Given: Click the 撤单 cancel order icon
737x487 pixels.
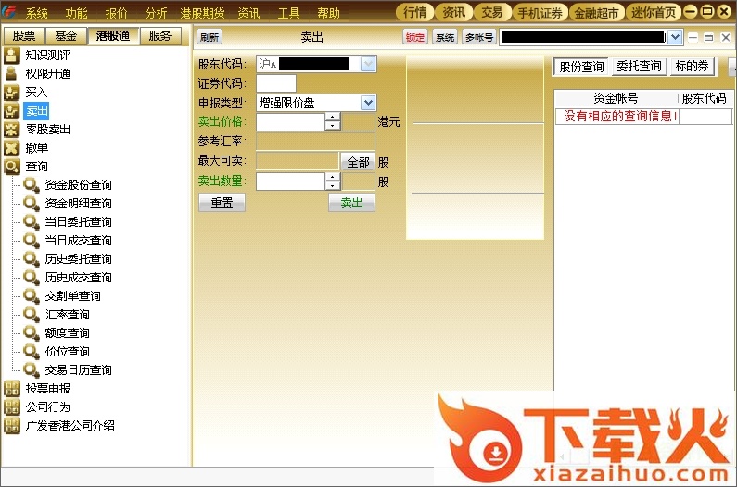Looking at the screenshot, I should click(11, 148).
